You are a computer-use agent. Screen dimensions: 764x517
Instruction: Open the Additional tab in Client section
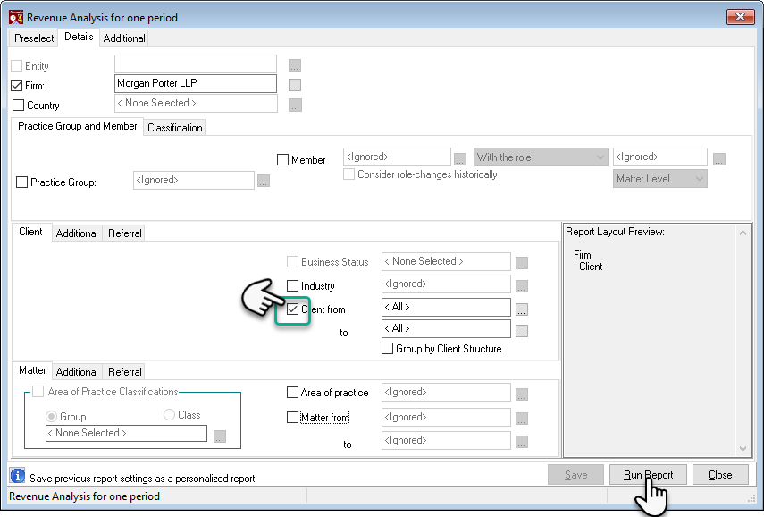tap(77, 233)
